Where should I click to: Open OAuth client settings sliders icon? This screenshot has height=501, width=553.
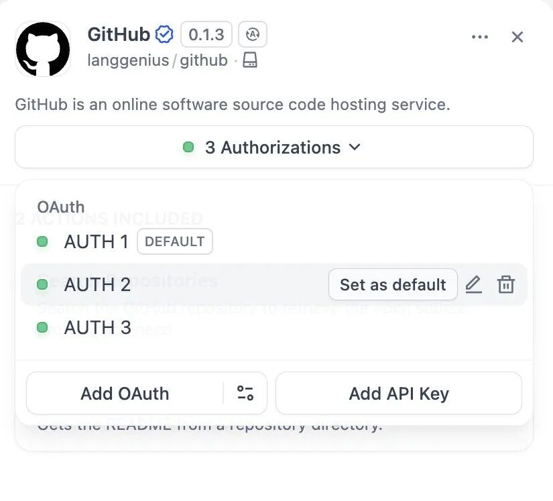tap(245, 393)
